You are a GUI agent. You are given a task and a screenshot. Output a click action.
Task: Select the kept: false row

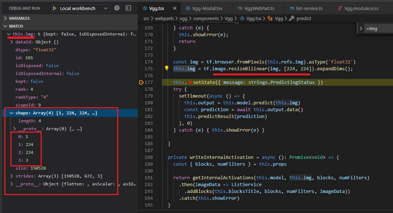coord(70,82)
